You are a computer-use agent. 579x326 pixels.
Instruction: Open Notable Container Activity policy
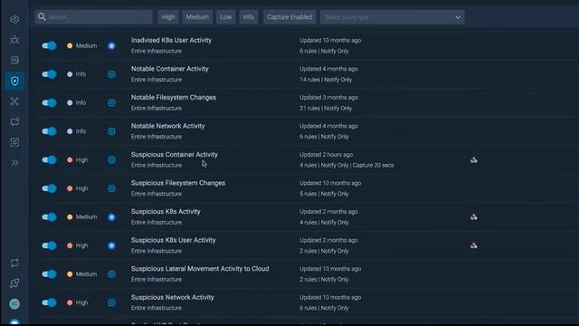[x=170, y=69]
